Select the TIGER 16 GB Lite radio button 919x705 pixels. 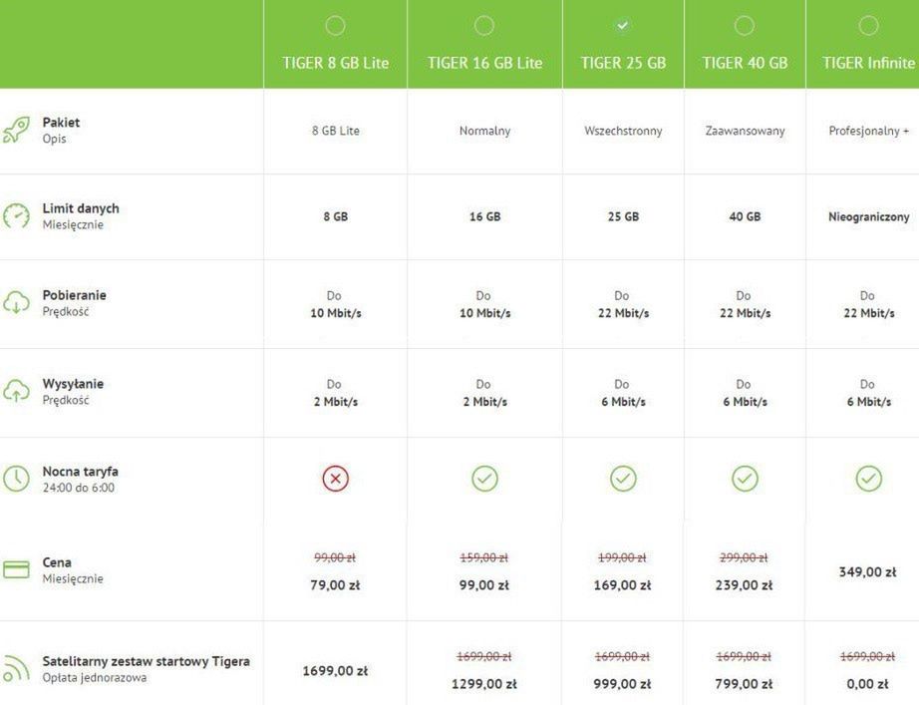pyautogui.click(x=484, y=25)
